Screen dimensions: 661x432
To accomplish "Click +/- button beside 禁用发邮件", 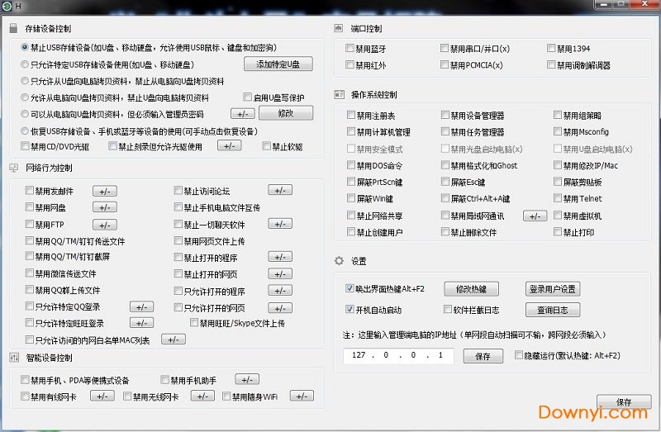I will [x=105, y=192].
